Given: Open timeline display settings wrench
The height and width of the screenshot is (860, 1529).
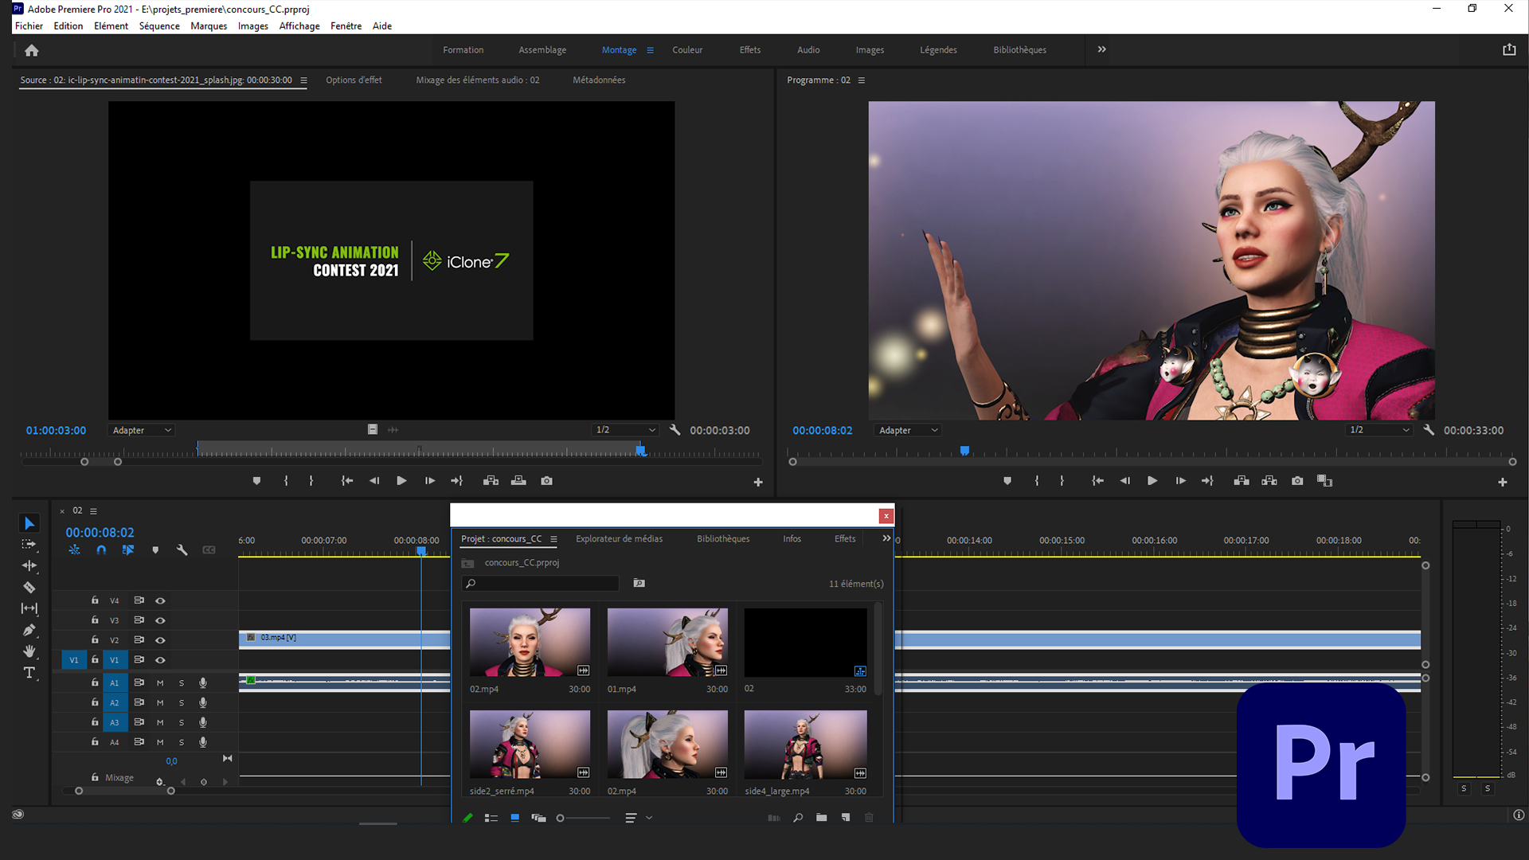Looking at the screenshot, I should click(182, 550).
